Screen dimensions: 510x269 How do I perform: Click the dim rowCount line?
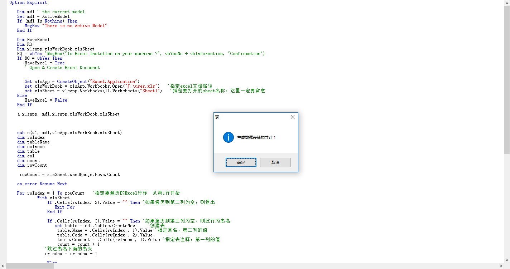click(32, 165)
